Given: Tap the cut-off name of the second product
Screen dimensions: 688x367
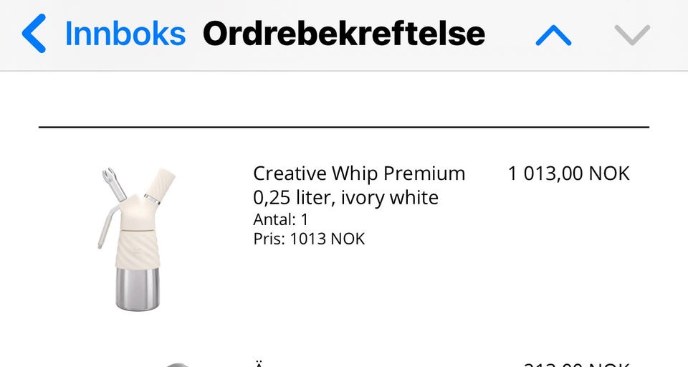Looking at the screenshot, I should point(259,364).
